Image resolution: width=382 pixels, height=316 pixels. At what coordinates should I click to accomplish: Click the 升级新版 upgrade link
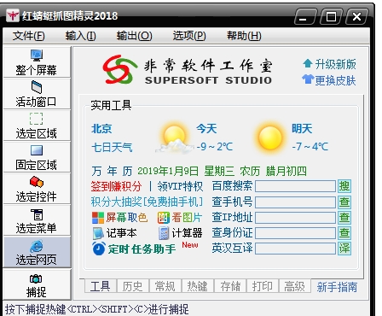[x=329, y=64]
